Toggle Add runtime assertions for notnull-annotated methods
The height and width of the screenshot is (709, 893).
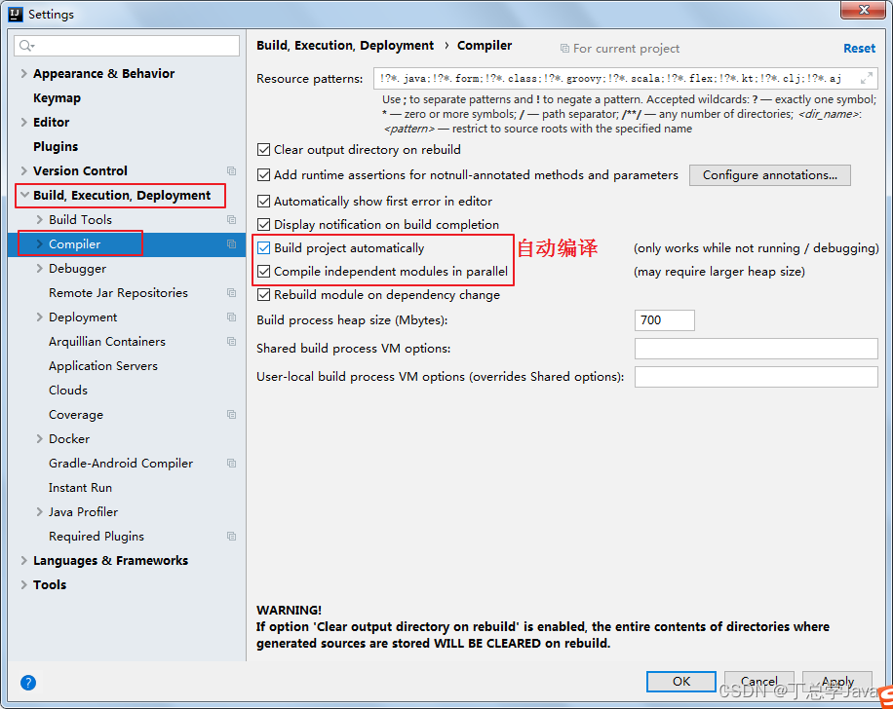tap(263, 174)
